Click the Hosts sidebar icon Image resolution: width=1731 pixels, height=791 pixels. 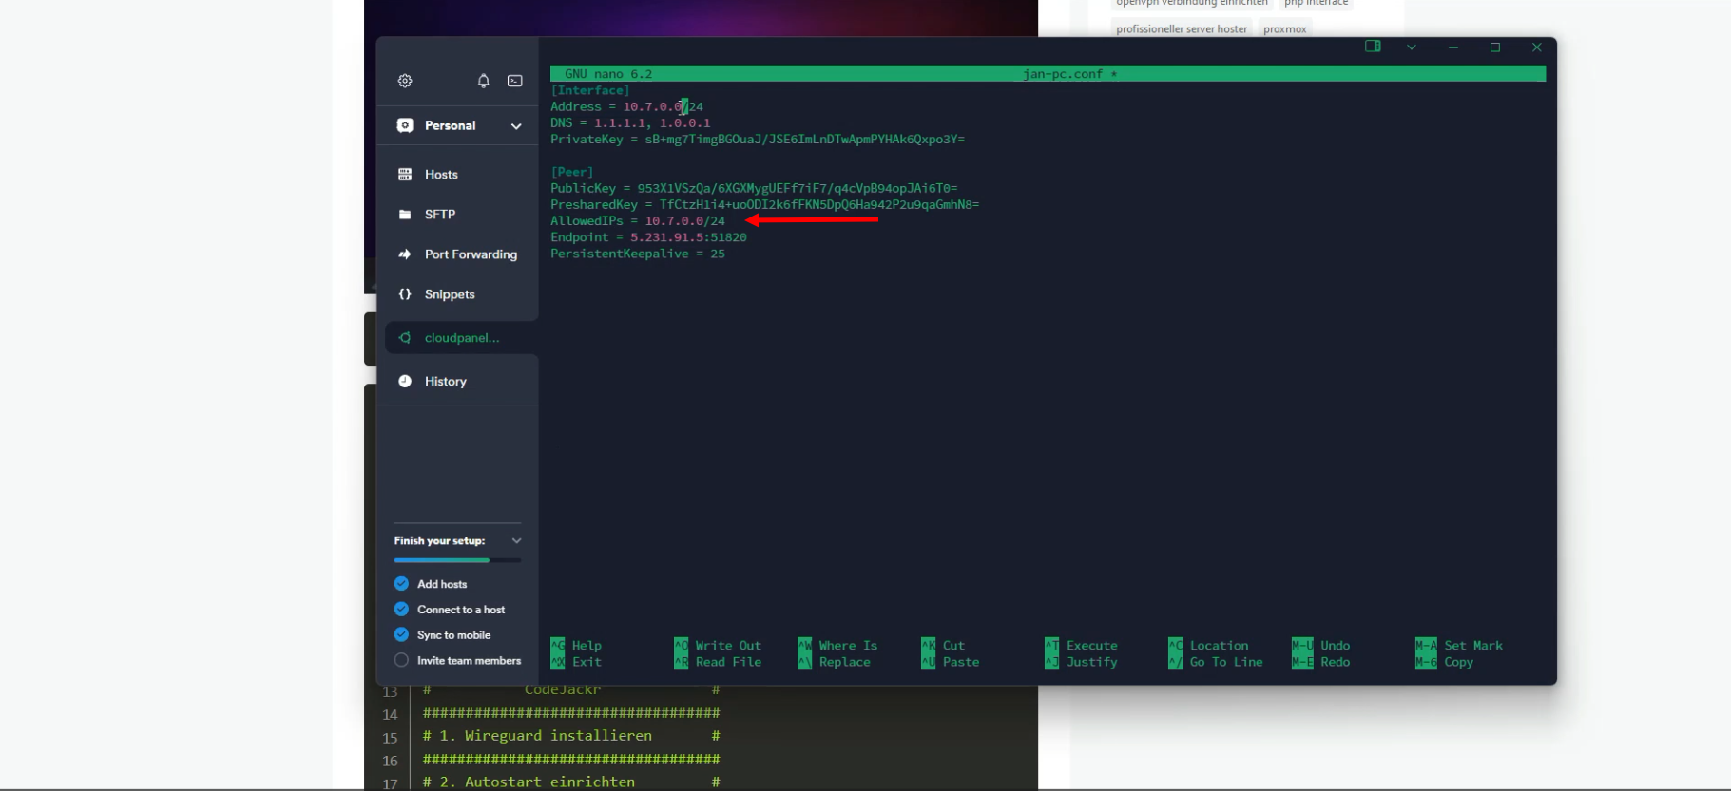click(x=405, y=175)
